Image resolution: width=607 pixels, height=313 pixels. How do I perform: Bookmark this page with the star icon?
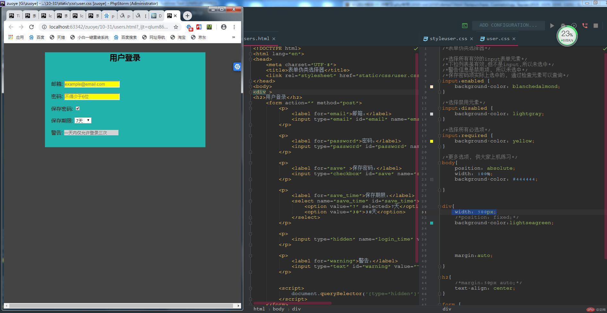[176, 27]
